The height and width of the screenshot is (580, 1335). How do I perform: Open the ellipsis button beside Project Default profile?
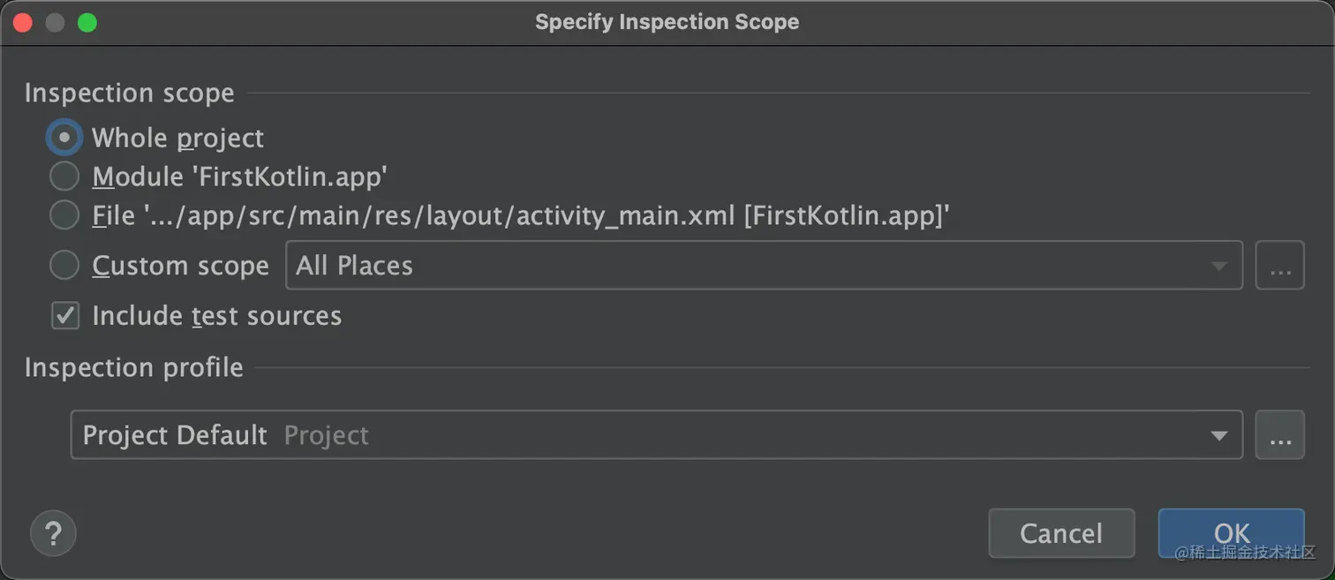coord(1279,434)
